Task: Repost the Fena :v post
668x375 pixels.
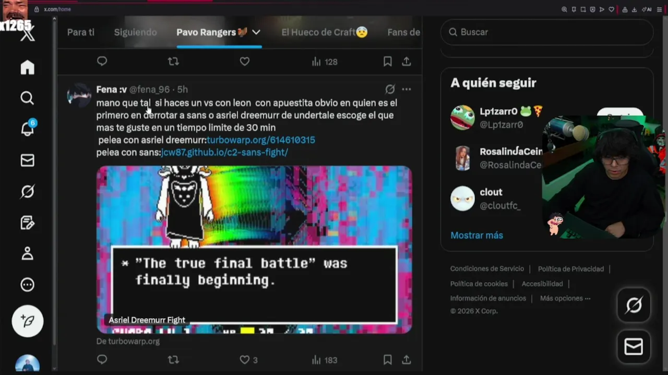Action: (x=173, y=360)
